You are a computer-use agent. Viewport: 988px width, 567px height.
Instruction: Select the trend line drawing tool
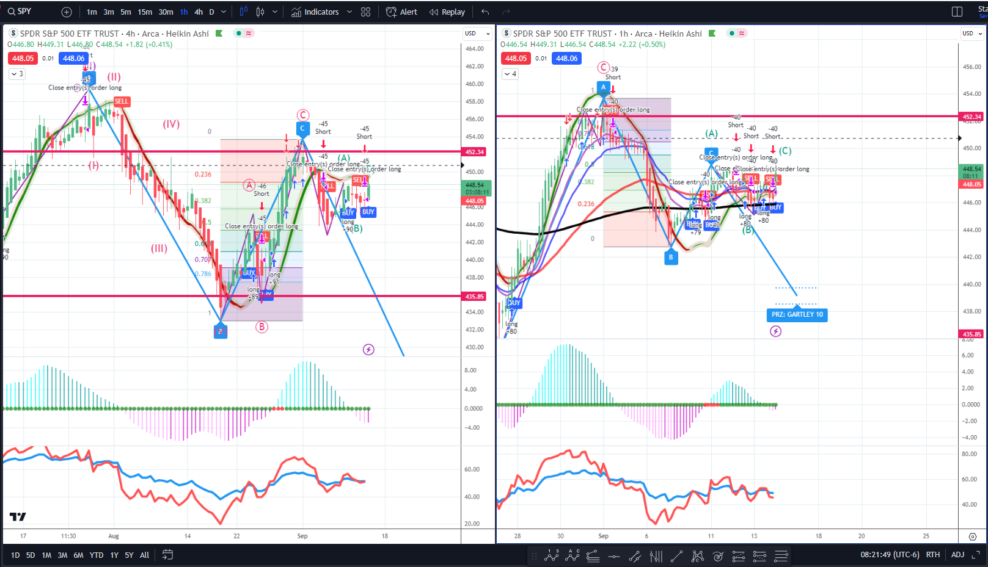676,556
